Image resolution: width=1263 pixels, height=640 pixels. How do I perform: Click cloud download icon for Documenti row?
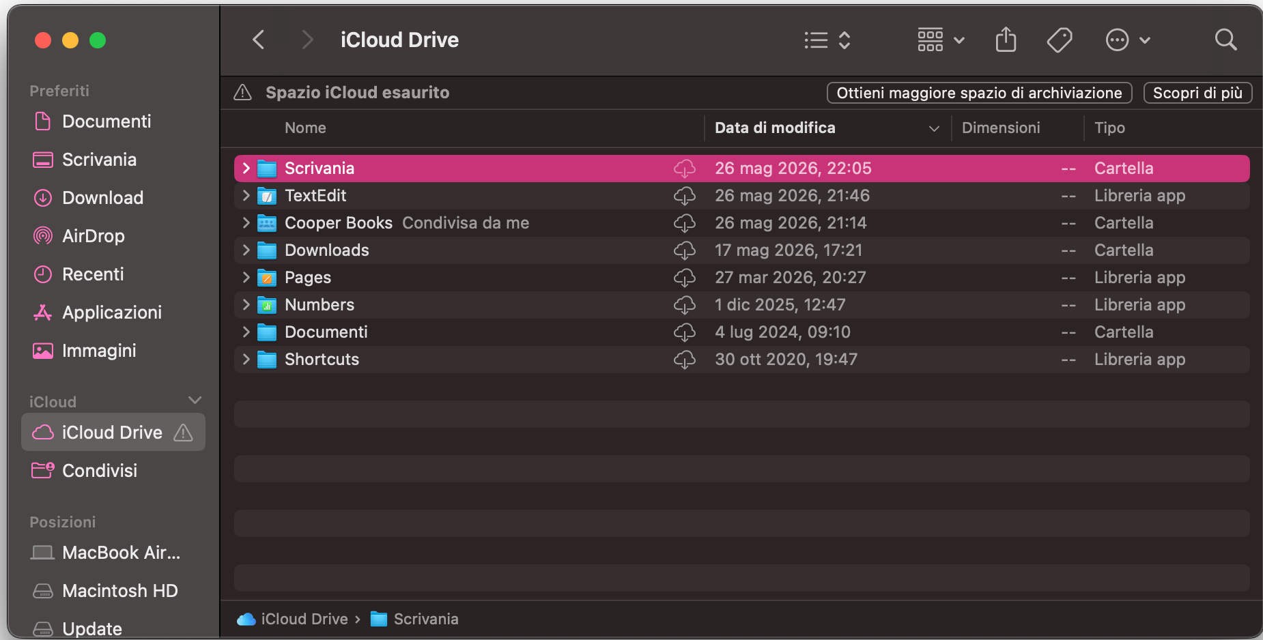coord(685,332)
